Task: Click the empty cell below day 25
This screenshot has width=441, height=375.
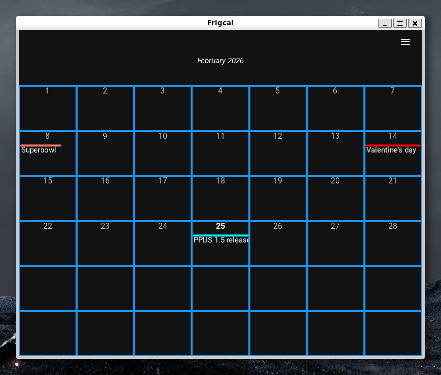Action: [220, 289]
